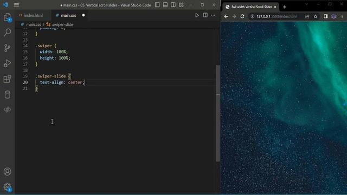This screenshot has width=347, height=195.
Task: Toggle primary side bar layout icon
Action: coord(157,5)
